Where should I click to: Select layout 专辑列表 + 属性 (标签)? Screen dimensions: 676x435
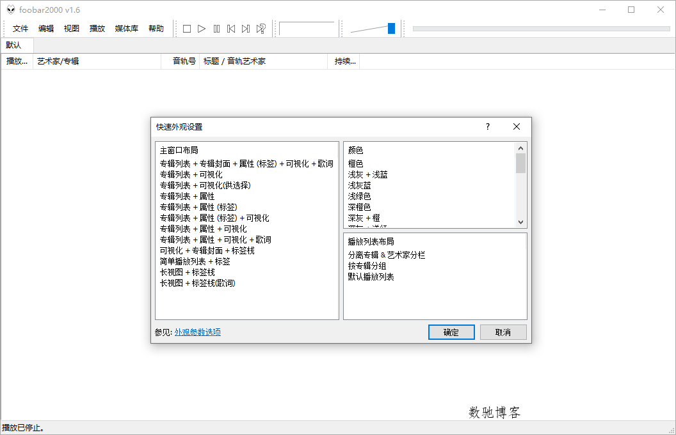pos(198,208)
